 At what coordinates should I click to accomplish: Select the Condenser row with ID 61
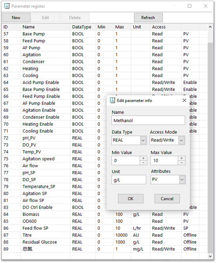pos(105,62)
